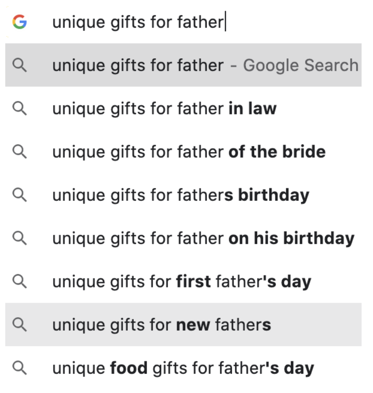Choose 'unique gifts for father on his birthday'
Image resolution: width=373 pixels, height=393 pixels.
(183, 238)
